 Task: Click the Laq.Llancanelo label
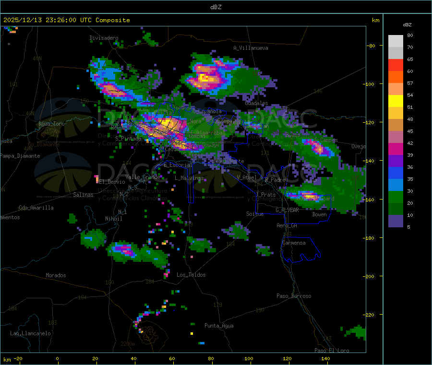[x=30, y=333]
